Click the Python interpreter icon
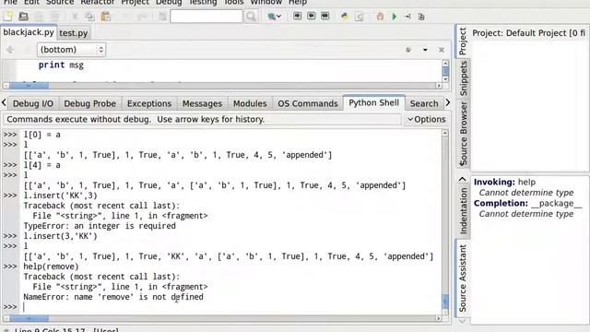The image size is (590, 332). (x=344, y=17)
